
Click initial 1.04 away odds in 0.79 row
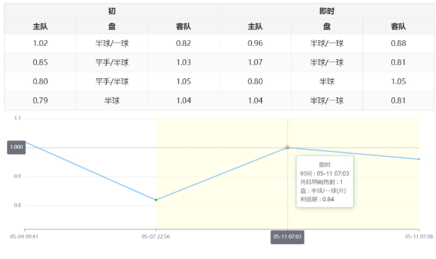coord(183,100)
